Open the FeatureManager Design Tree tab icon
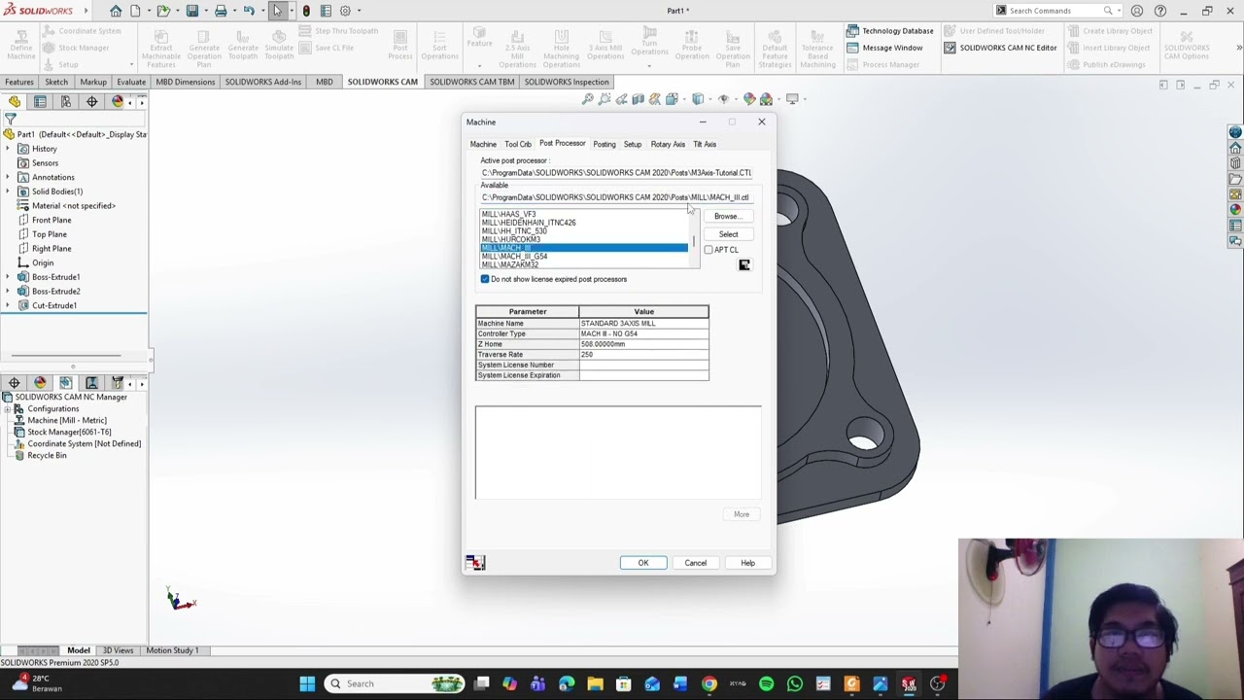This screenshot has width=1244, height=700. [15, 101]
